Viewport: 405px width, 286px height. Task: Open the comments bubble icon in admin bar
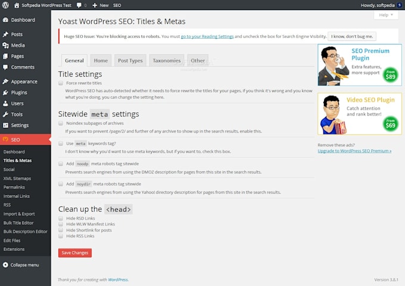click(79, 5)
